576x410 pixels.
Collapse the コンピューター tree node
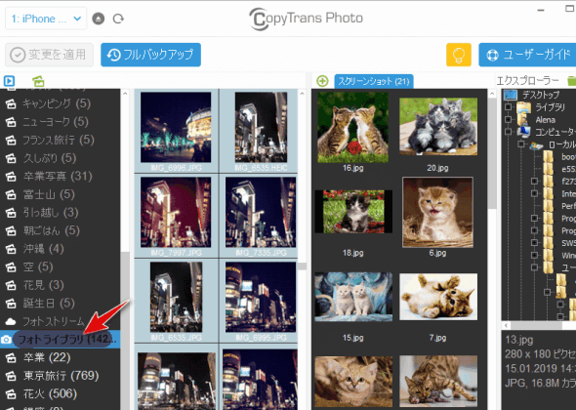[x=508, y=132]
